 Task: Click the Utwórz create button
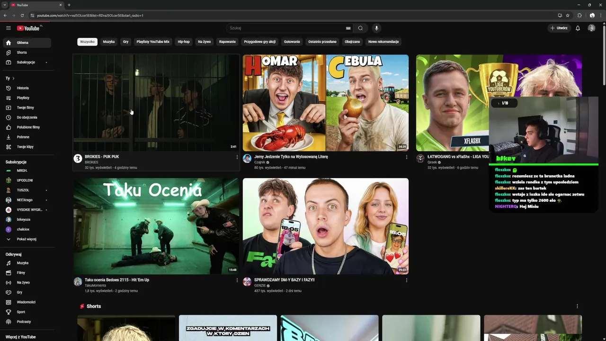pyautogui.click(x=559, y=28)
